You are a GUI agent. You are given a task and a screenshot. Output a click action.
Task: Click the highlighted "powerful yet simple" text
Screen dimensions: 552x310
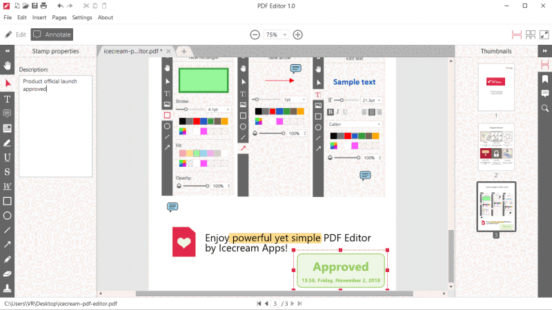277,238
